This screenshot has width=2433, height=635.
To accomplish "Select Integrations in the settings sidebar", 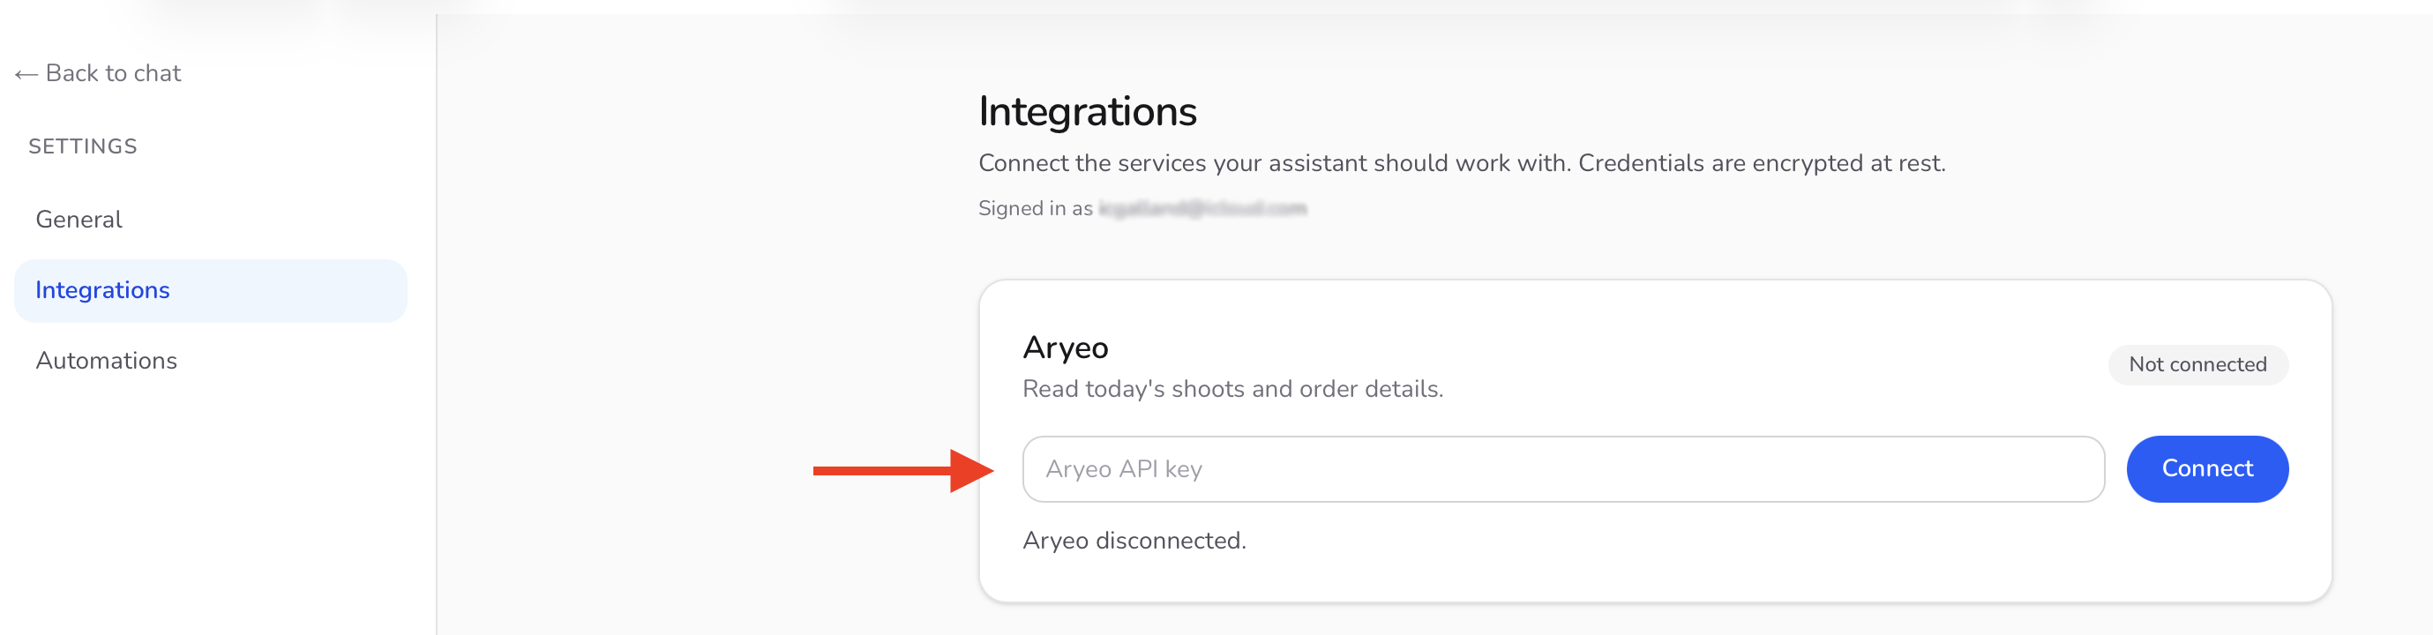I will pyautogui.click(x=211, y=290).
